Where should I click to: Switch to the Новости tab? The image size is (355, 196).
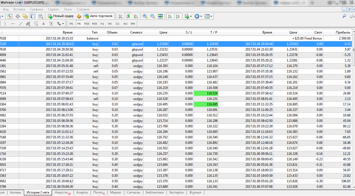pyautogui.click(x=61, y=192)
